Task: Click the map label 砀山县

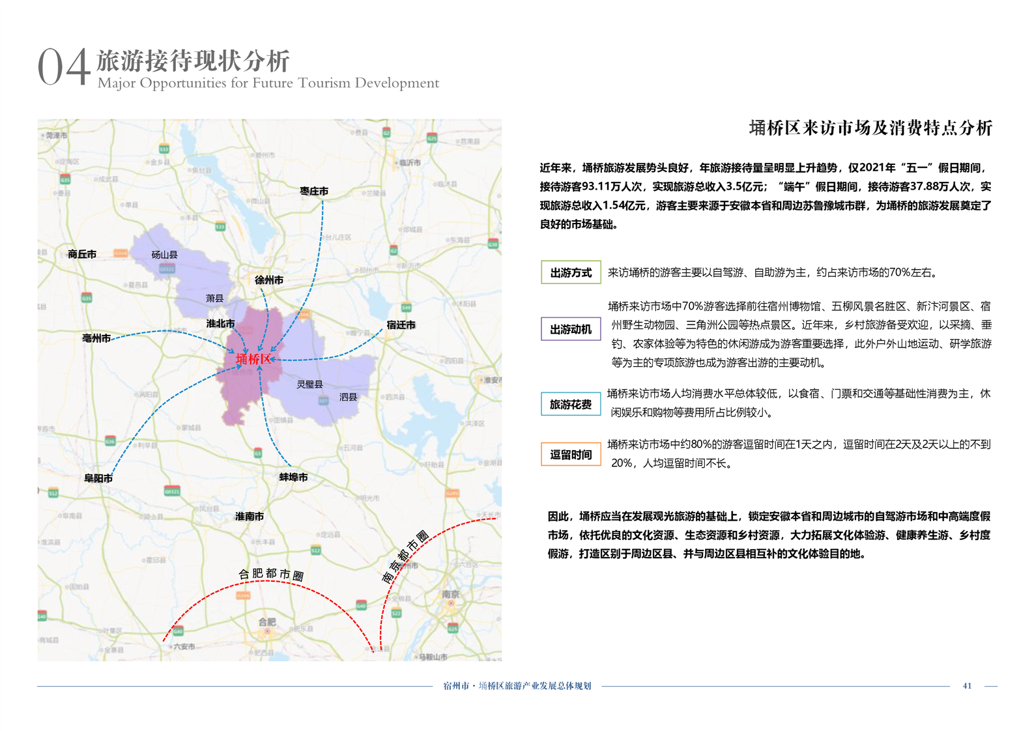Action: [164, 255]
